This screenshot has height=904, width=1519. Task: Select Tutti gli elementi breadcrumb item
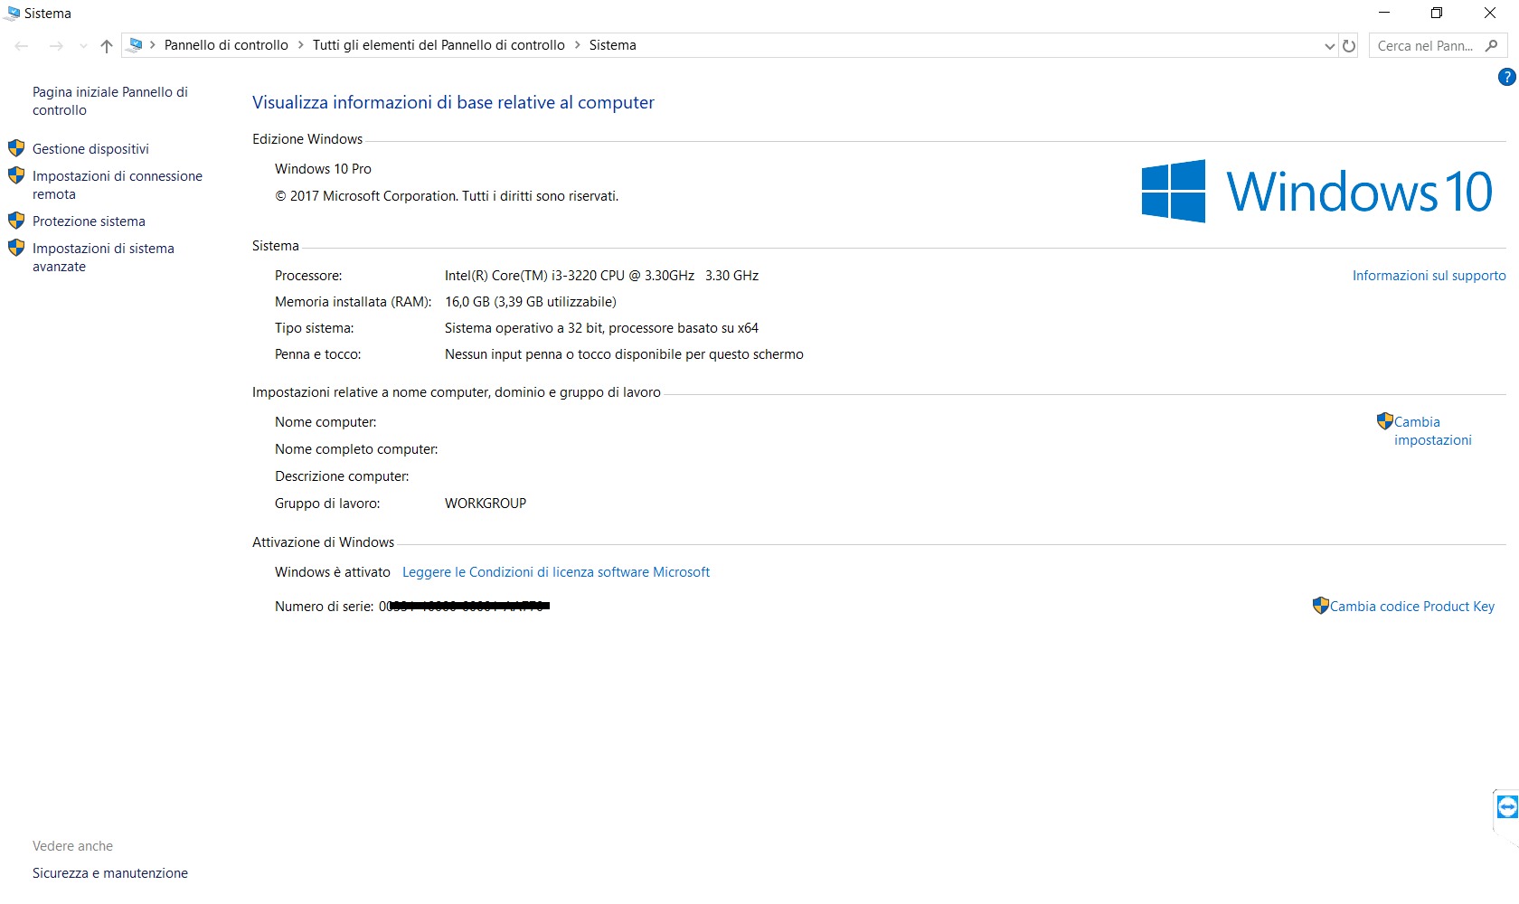pyautogui.click(x=439, y=45)
